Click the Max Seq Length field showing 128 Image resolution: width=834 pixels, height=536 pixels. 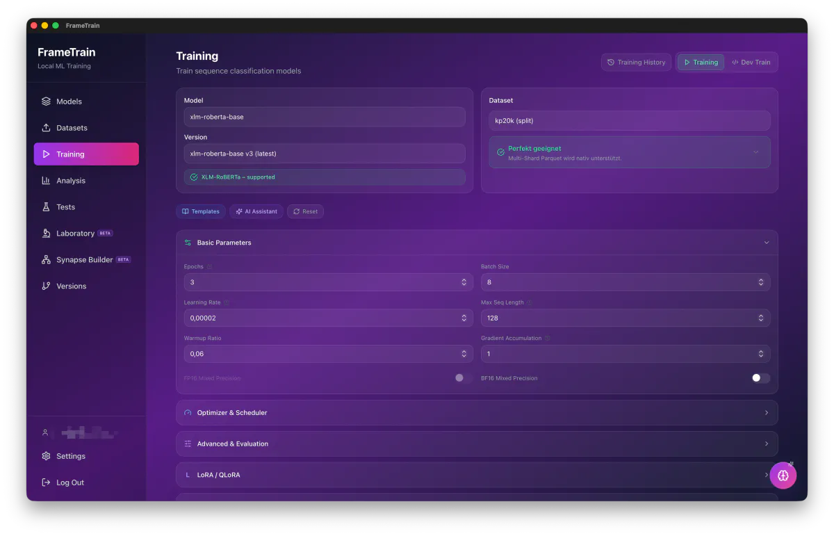click(x=625, y=318)
